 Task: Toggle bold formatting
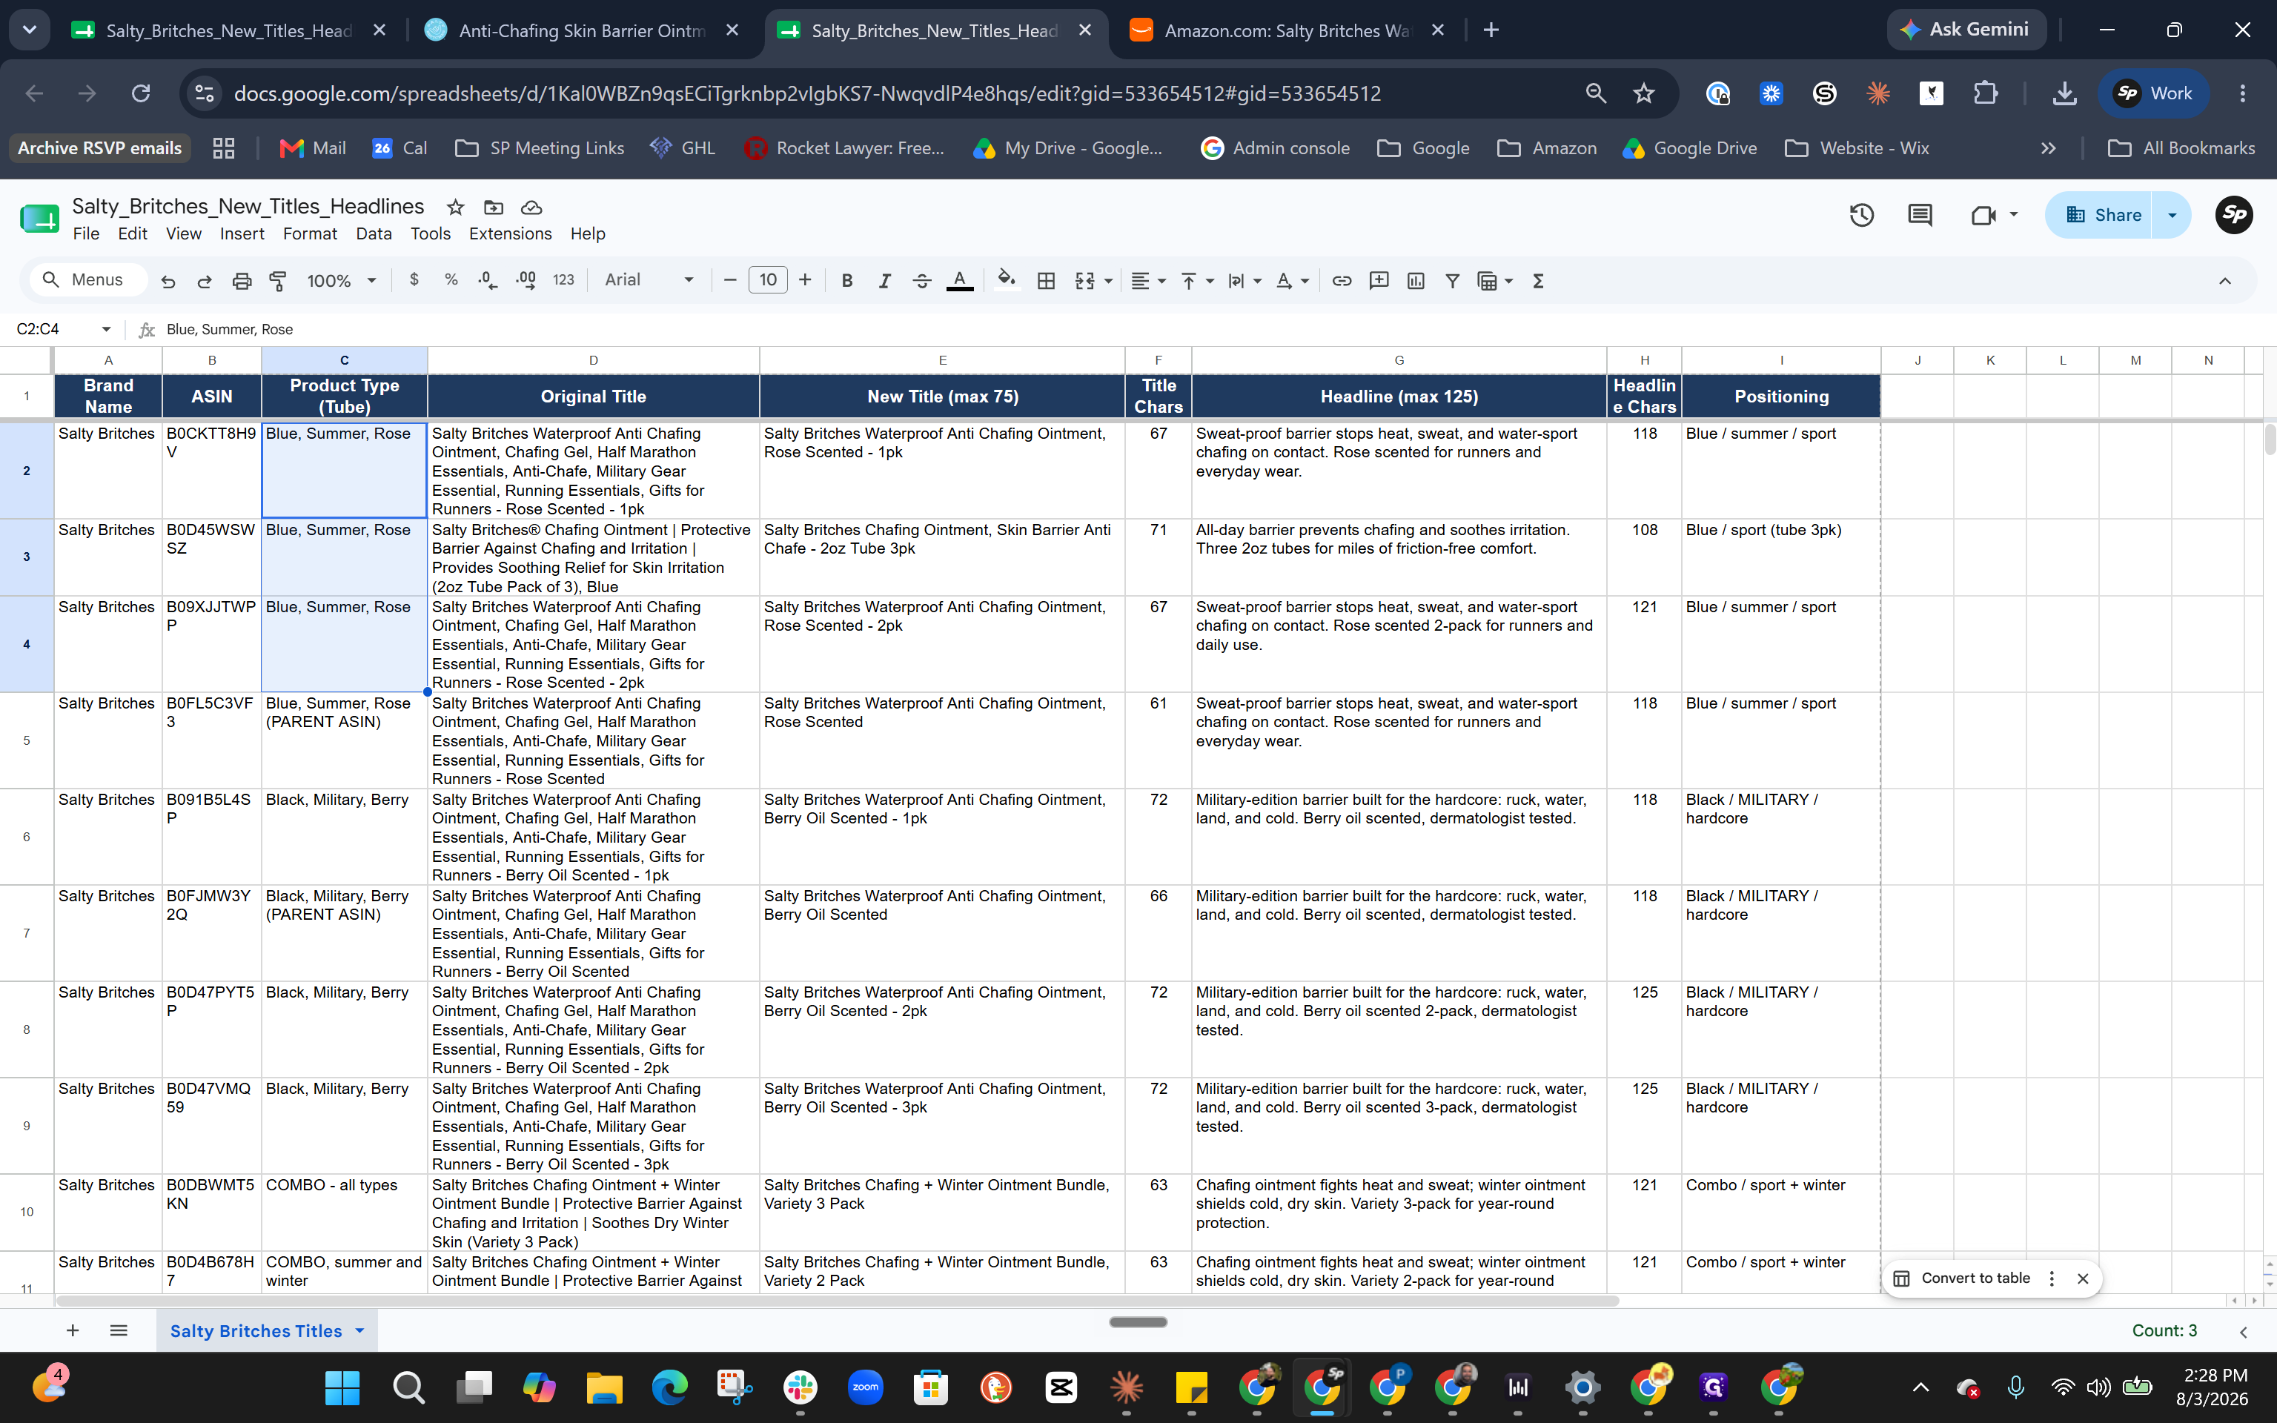846,280
